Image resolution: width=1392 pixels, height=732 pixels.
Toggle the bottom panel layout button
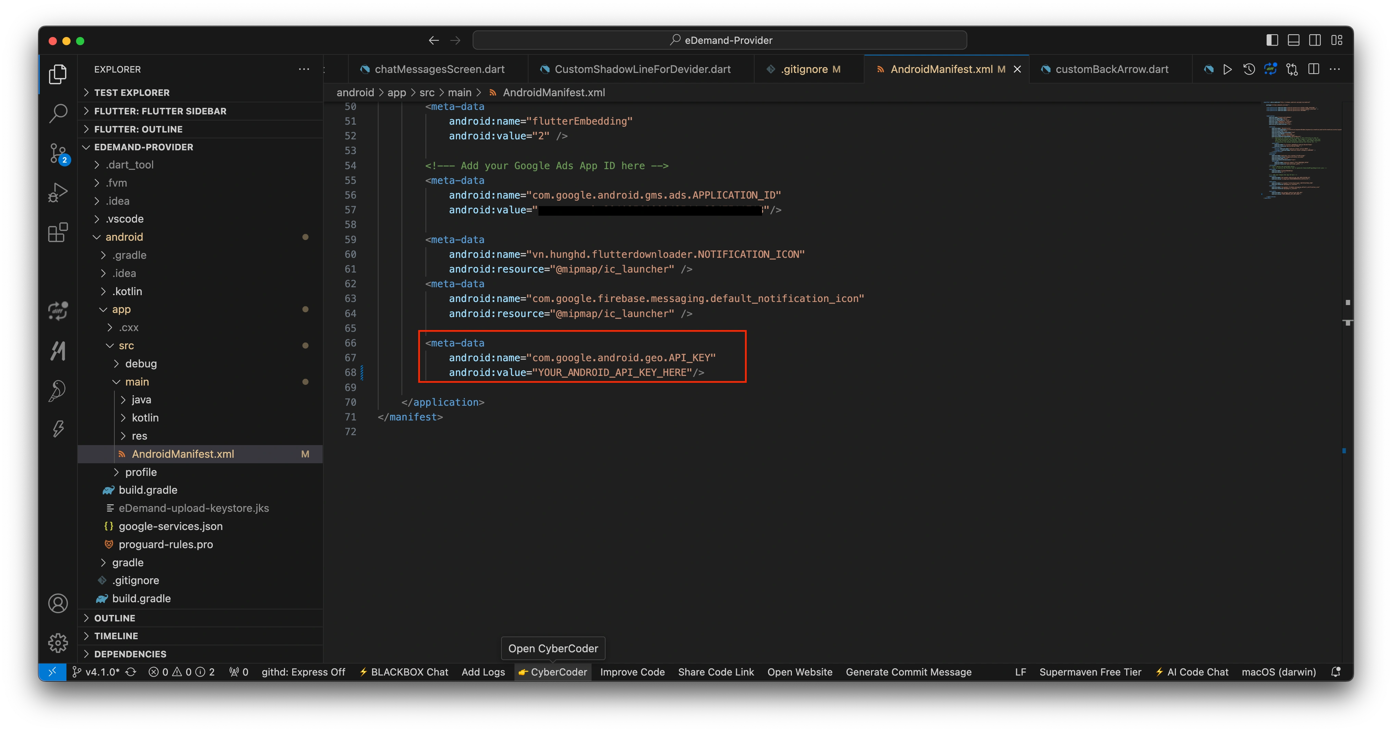(1293, 40)
